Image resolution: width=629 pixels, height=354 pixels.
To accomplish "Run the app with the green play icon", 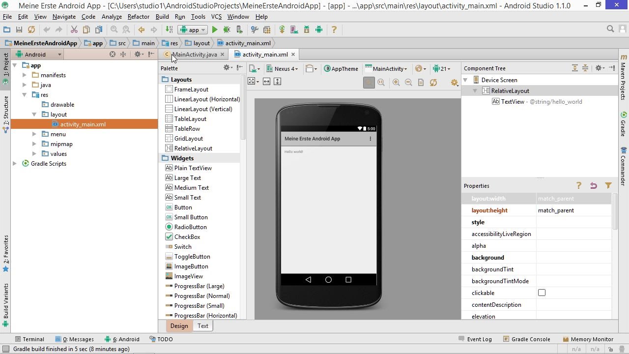I will (215, 29).
